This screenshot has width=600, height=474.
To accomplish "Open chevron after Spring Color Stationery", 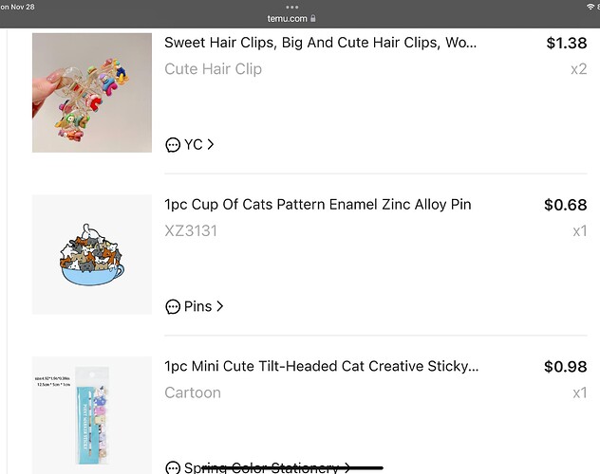I will (348, 468).
